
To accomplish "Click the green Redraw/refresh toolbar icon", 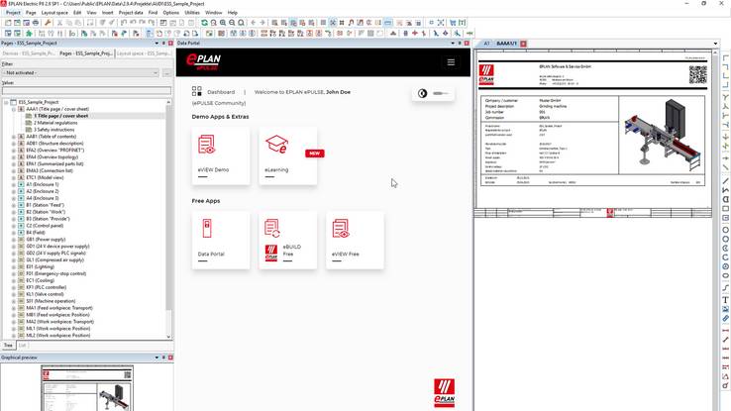I will (204, 23).
